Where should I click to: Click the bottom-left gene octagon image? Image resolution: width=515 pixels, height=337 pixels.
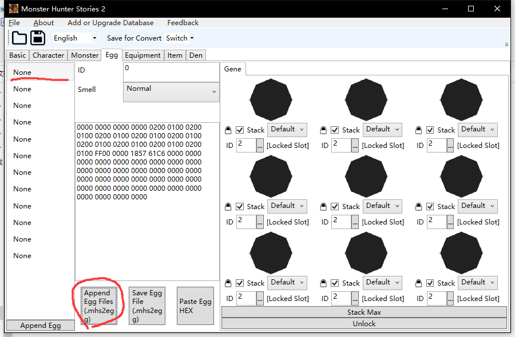271,252
